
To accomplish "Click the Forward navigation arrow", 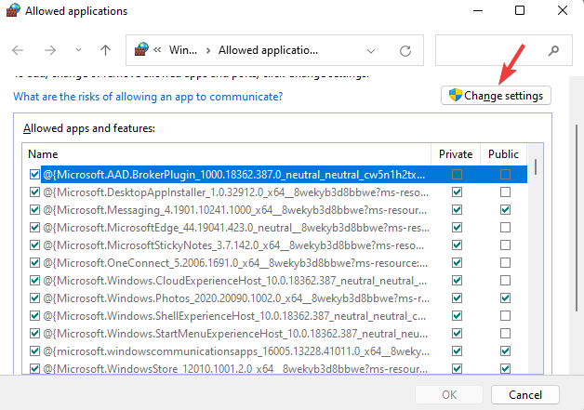I will point(50,50).
